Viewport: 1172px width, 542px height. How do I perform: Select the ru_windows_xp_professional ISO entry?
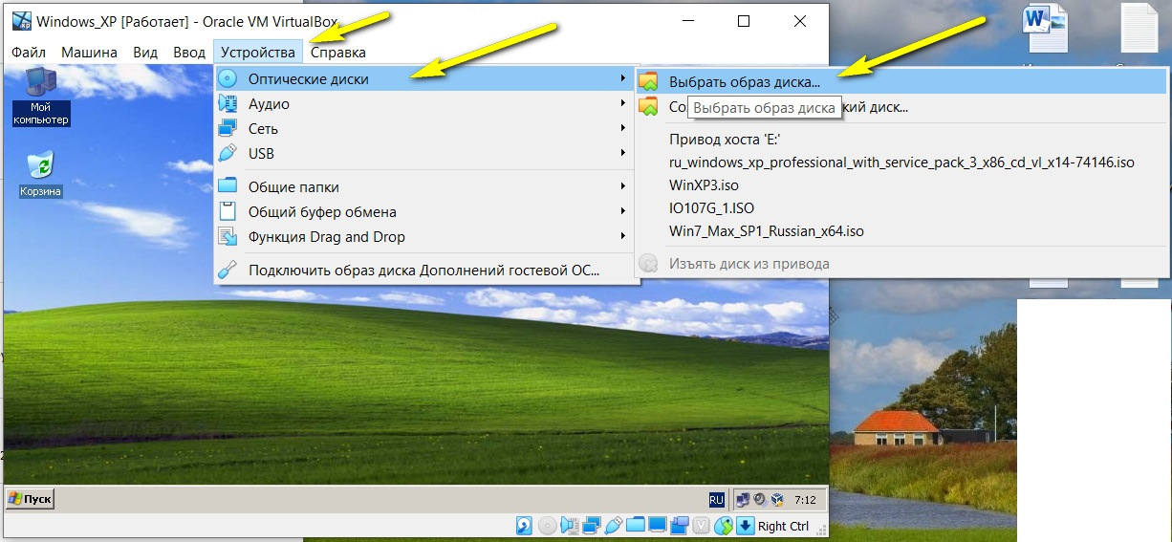point(901,163)
